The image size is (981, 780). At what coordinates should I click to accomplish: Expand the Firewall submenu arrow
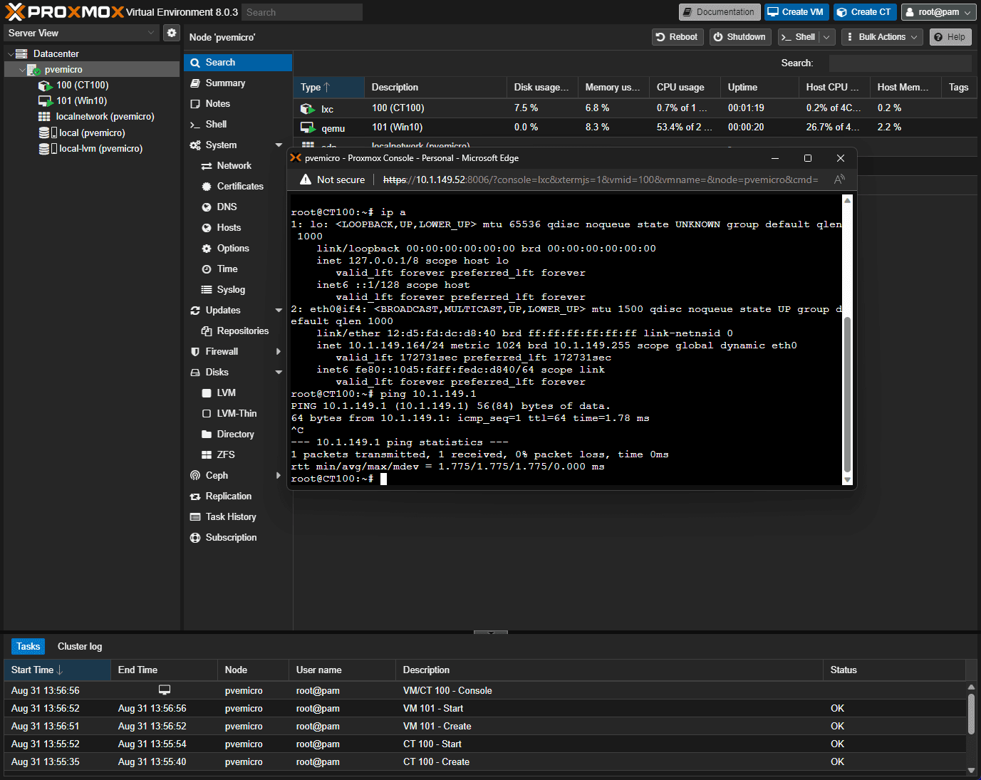coord(279,351)
